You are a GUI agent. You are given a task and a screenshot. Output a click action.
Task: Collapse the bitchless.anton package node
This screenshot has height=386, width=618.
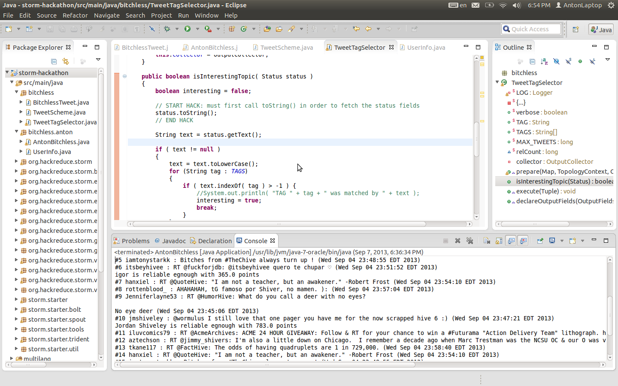coord(16,132)
